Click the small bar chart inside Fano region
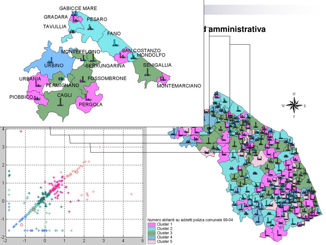The image size is (326, 245). 115,43
